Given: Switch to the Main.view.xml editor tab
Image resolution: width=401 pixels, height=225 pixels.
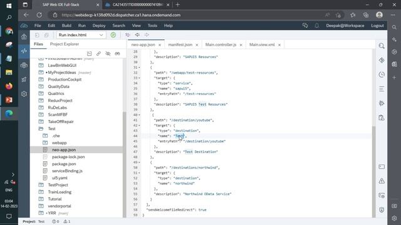Looking at the screenshot, I should 262,44.
